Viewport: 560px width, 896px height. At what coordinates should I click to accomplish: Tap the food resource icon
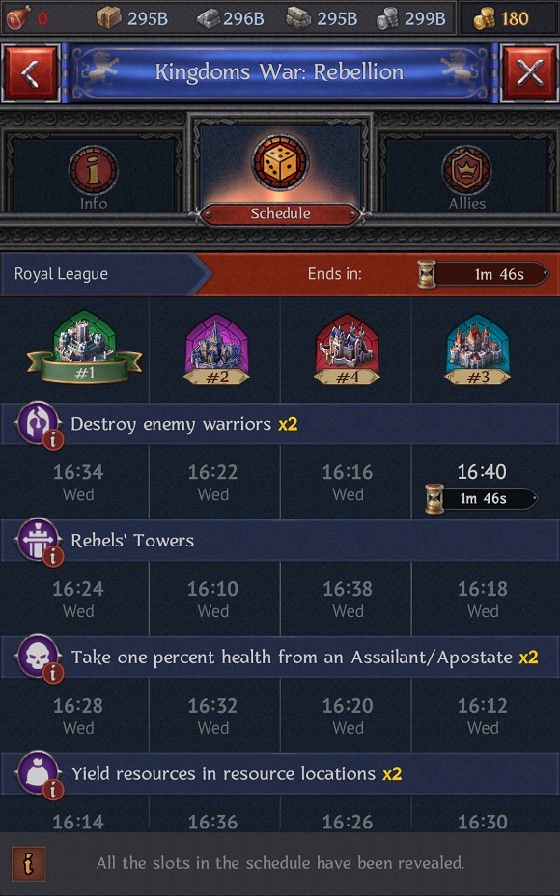[x=18, y=19]
